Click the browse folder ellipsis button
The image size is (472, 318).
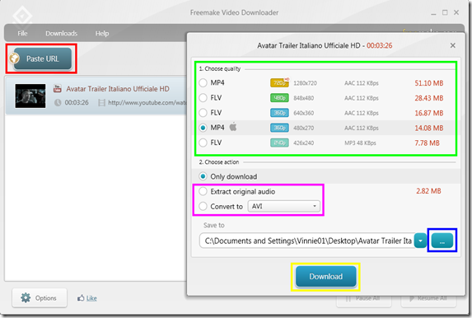tap(442, 241)
